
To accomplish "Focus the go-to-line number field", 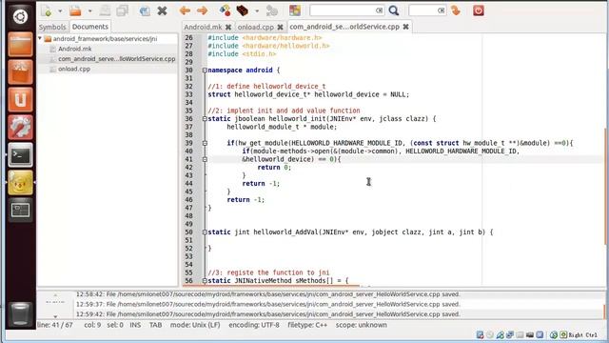I will tap(423, 10).
